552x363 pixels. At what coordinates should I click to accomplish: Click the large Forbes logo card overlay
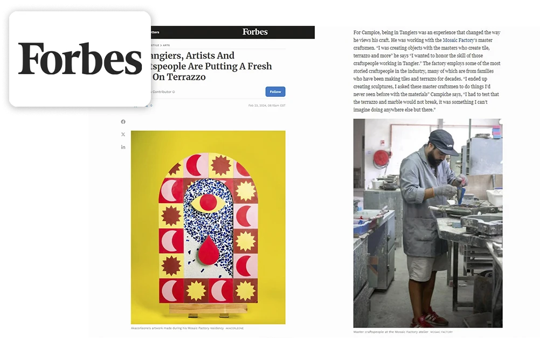[x=80, y=59]
